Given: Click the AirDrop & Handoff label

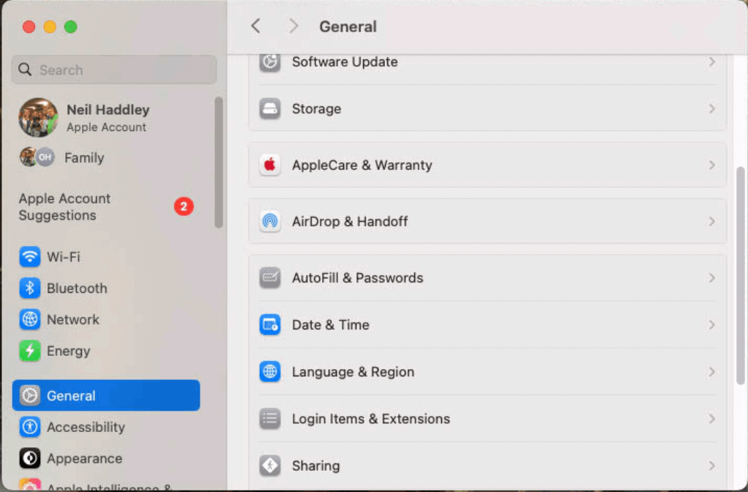Looking at the screenshot, I should pyautogui.click(x=350, y=221).
